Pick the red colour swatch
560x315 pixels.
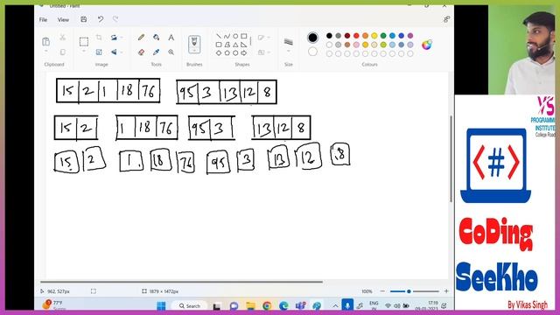click(356, 36)
